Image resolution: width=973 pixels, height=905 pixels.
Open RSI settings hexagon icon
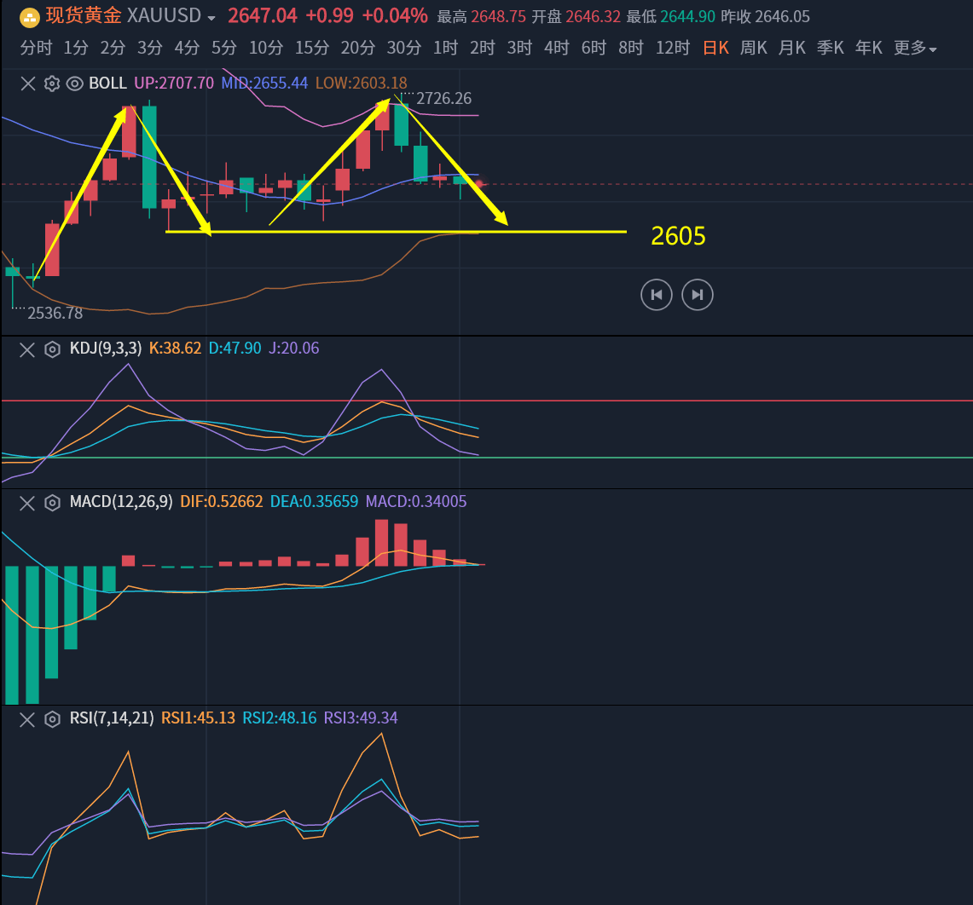pyautogui.click(x=52, y=719)
